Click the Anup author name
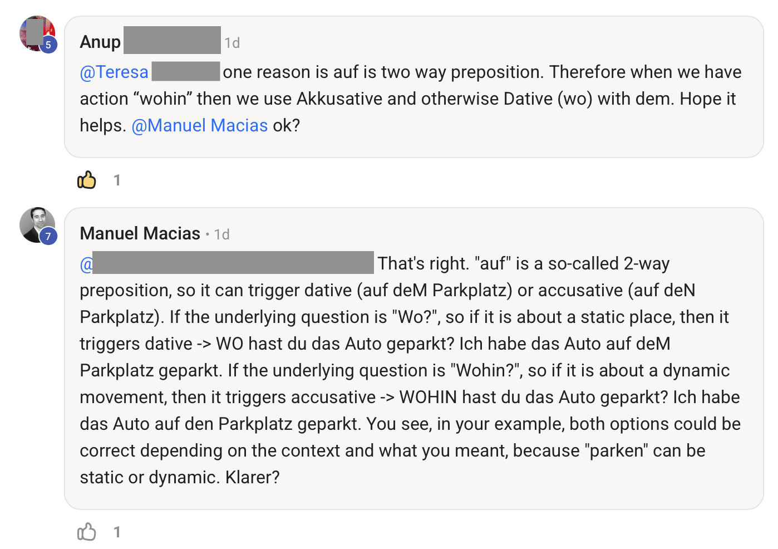778x549 pixels. coord(100,42)
